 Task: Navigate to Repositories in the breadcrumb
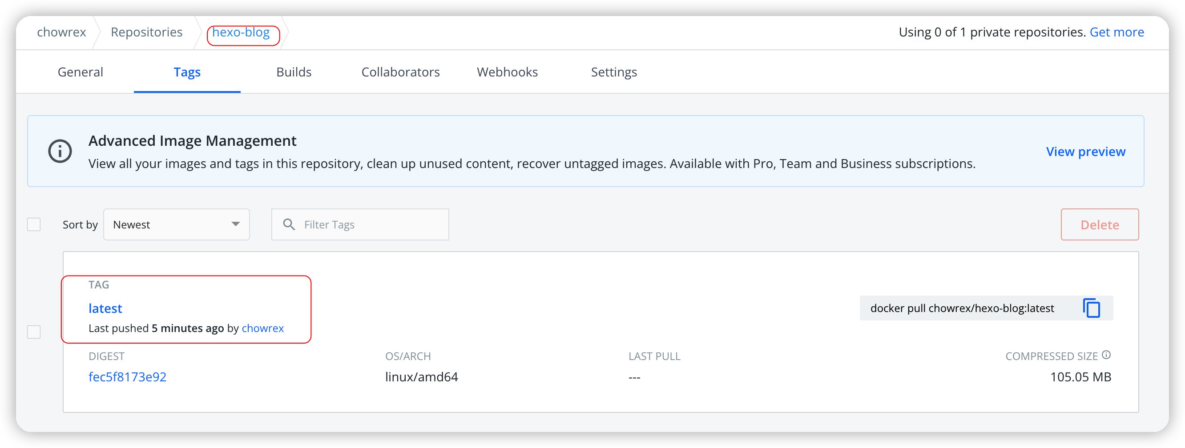(146, 32)
